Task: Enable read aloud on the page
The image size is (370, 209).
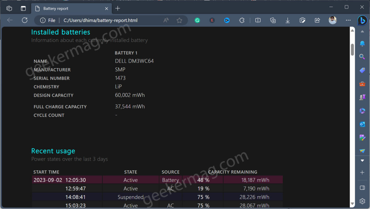Action: point(166,20)
